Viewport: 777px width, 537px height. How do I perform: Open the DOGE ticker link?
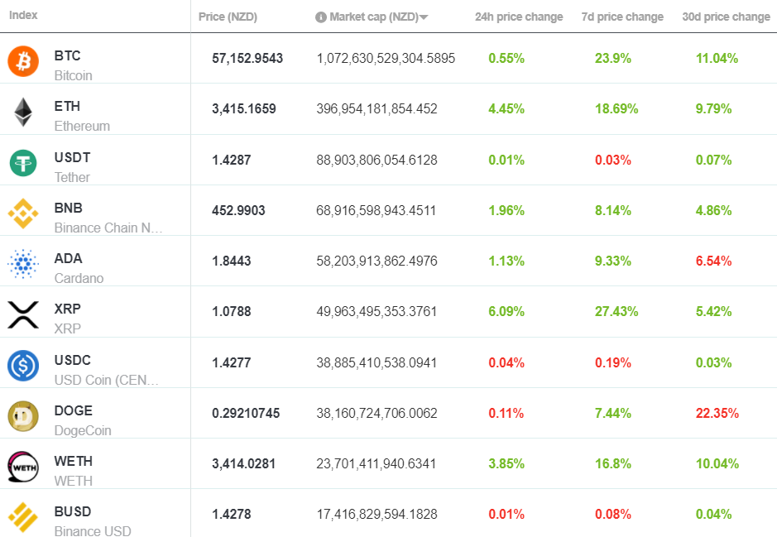[x=74, y=410]
